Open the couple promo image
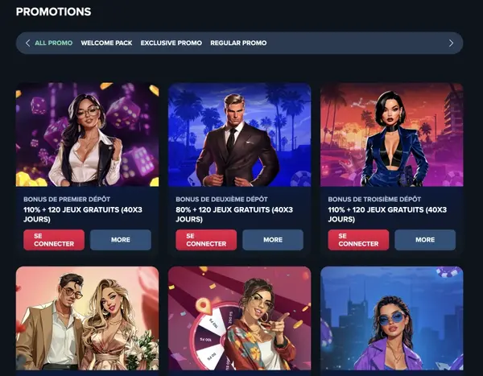Image resolution: width=483 pixels, height=376 pixels. pyautogui.click(x=88, y=318)
